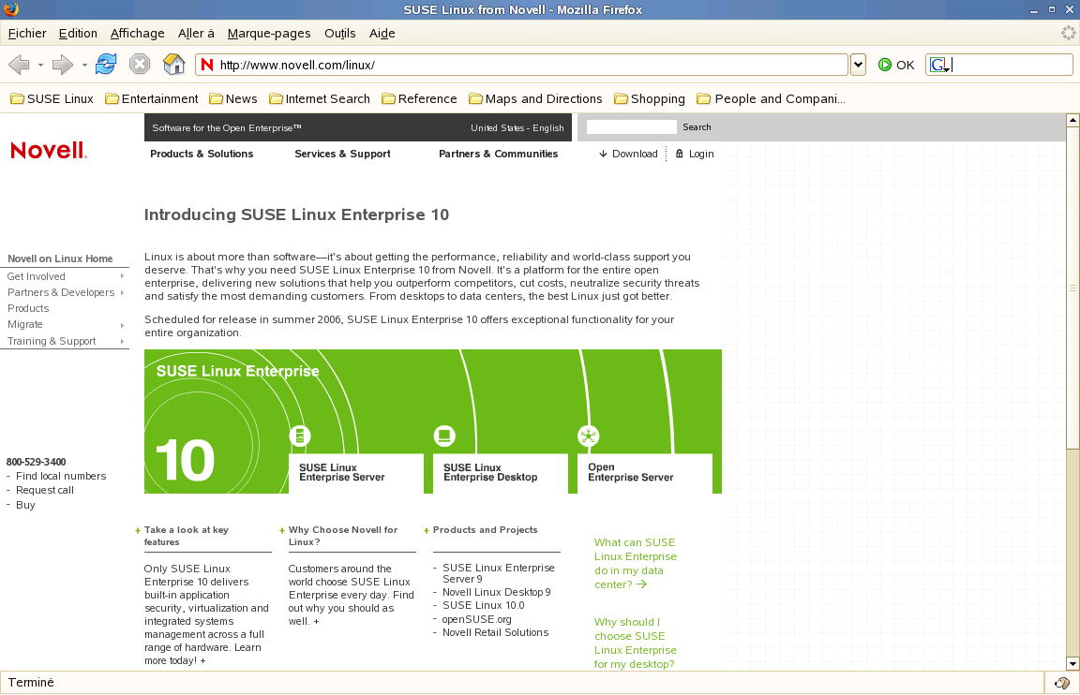Click the Open Enterprise Server icon

[588, 436]
